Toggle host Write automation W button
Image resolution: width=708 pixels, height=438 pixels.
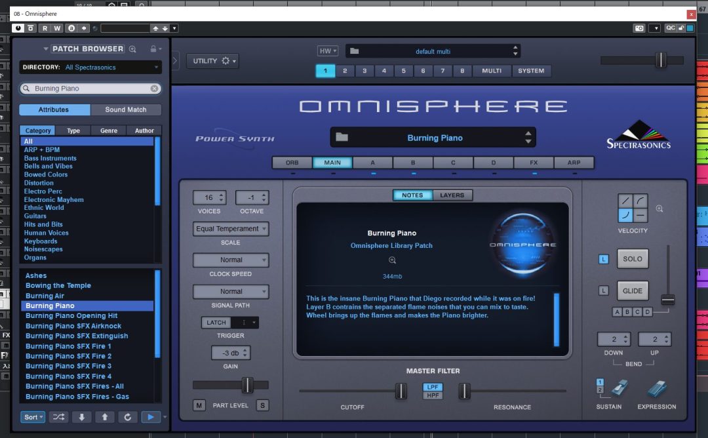[57, 28]
